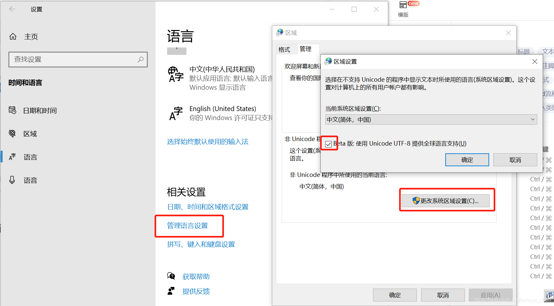Click the back arrow in Settings
The width and height of the screenshot is (554, 306).
(12, 9)
